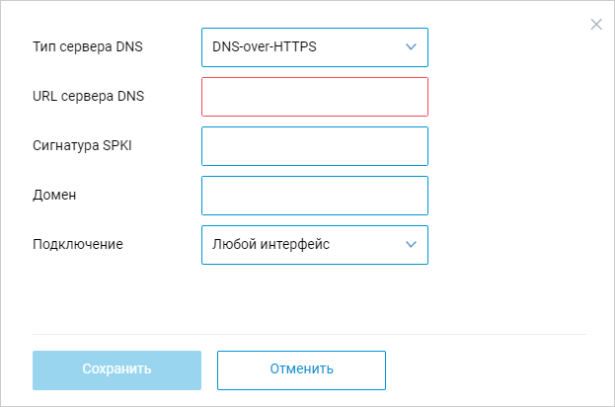Expand the DNS server type chevron
Screen dimensions: 615x407
[411, 46]
